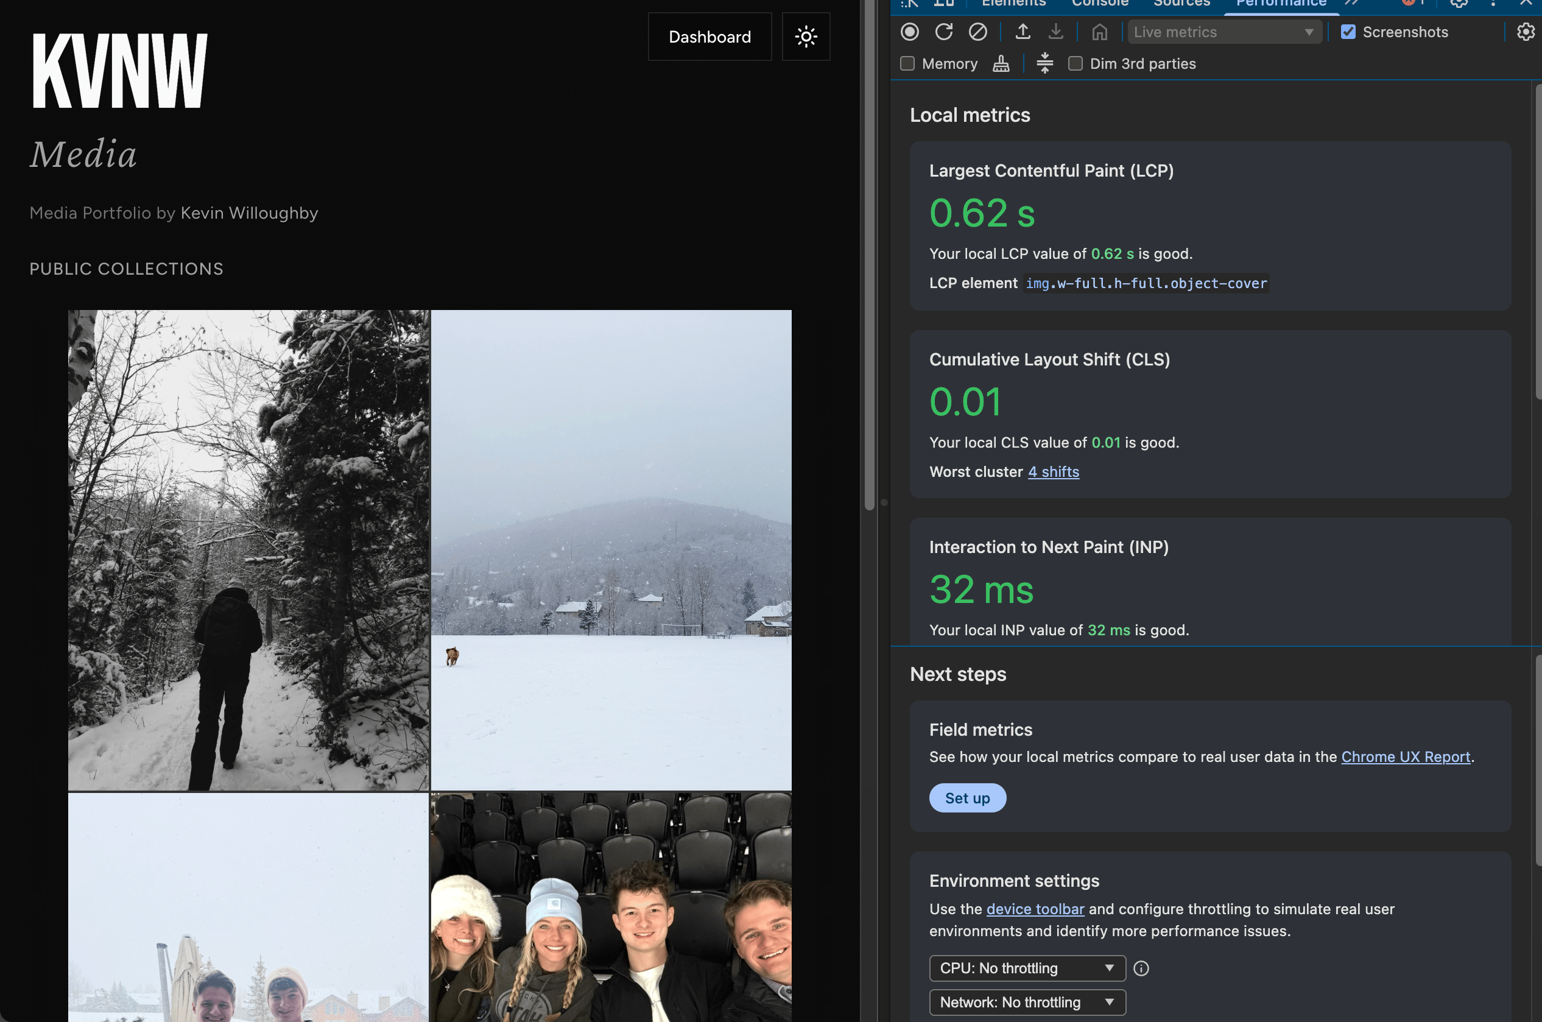
Task: Click the Set up field metrics button
Action: [967, 798]
